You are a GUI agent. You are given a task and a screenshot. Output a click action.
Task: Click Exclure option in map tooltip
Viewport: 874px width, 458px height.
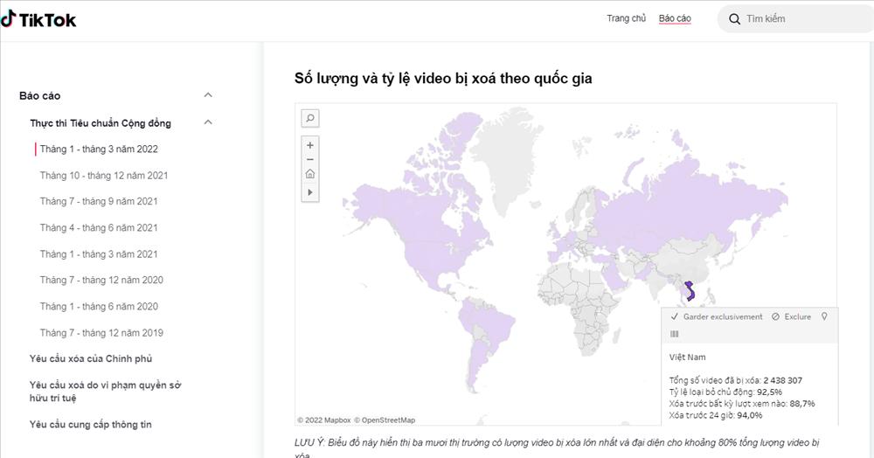pyautogui.click(x=792, y=316)
